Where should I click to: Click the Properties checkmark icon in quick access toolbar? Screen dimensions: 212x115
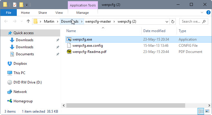(15, 5)
